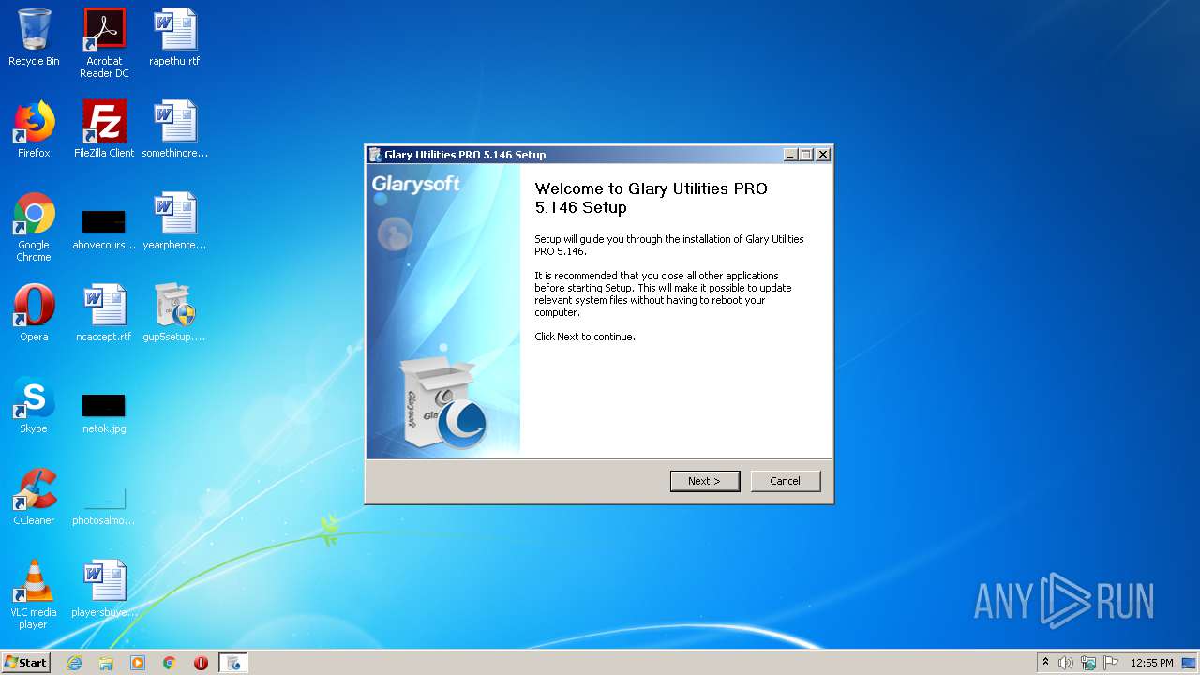1200x675 pixels.
Task: Click the Show desktop tray button
Action: coord(1190,663)
